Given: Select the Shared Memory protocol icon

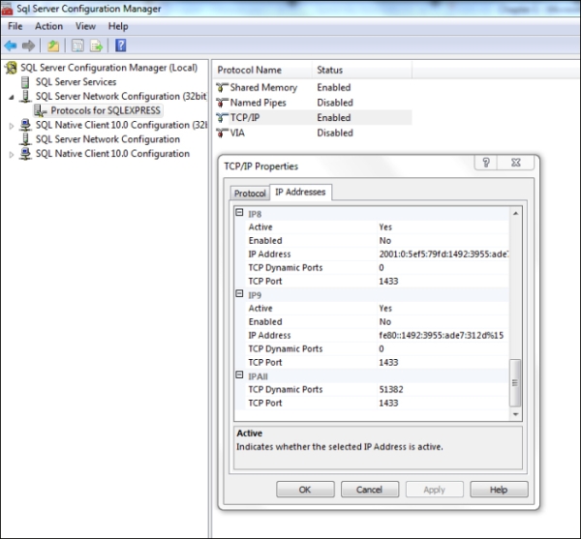Looking at the screenshot, I should point(222,87).
